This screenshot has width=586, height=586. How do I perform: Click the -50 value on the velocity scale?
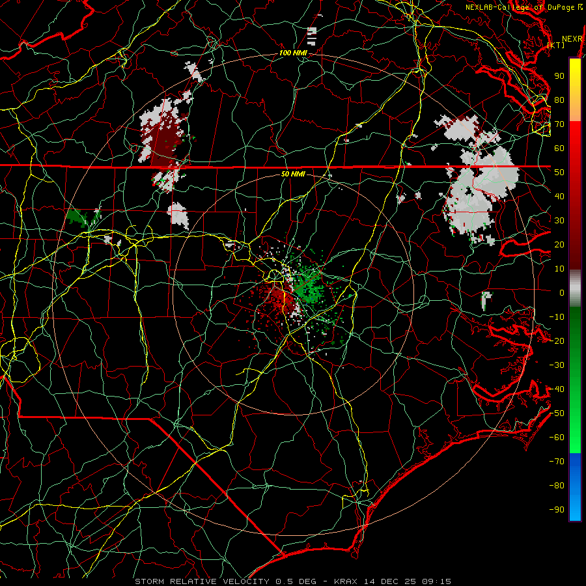[557, 413]
